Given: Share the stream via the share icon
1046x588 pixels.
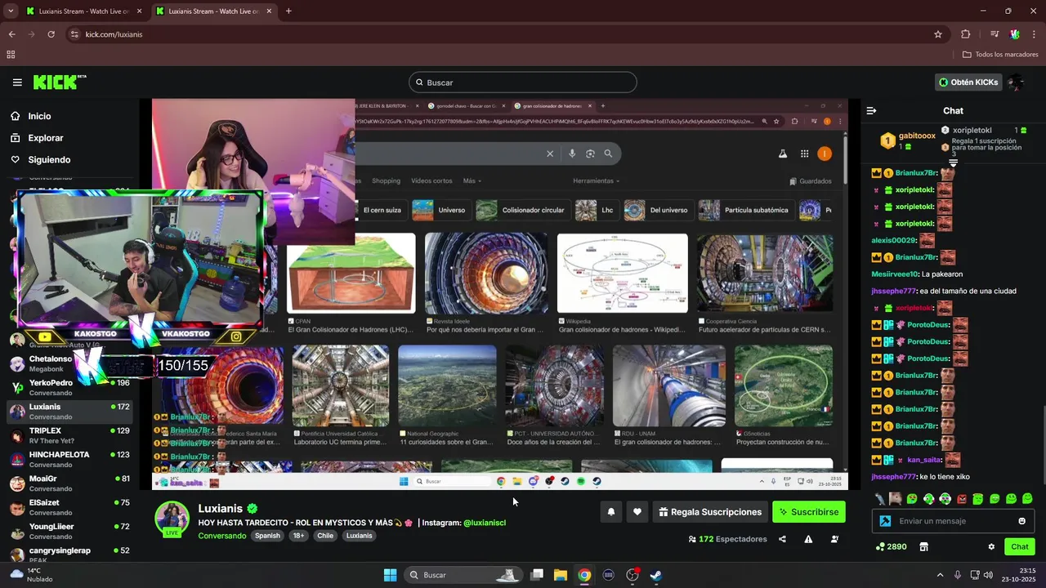Looking at the screenshot, I should (x=782, y=539).
